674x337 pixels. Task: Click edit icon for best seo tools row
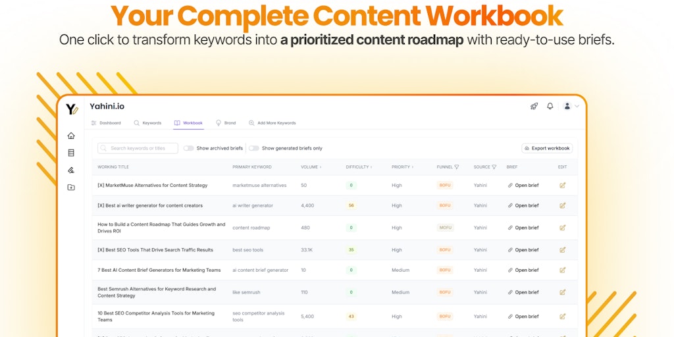tap(562, 249)
